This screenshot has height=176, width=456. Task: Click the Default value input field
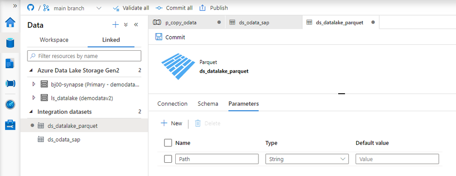[397, 159]
